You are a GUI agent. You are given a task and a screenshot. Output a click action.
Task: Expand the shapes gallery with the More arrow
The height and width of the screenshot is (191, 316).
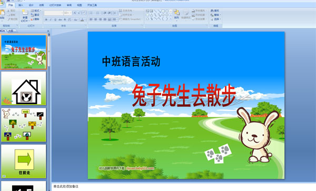coord(171,19)
